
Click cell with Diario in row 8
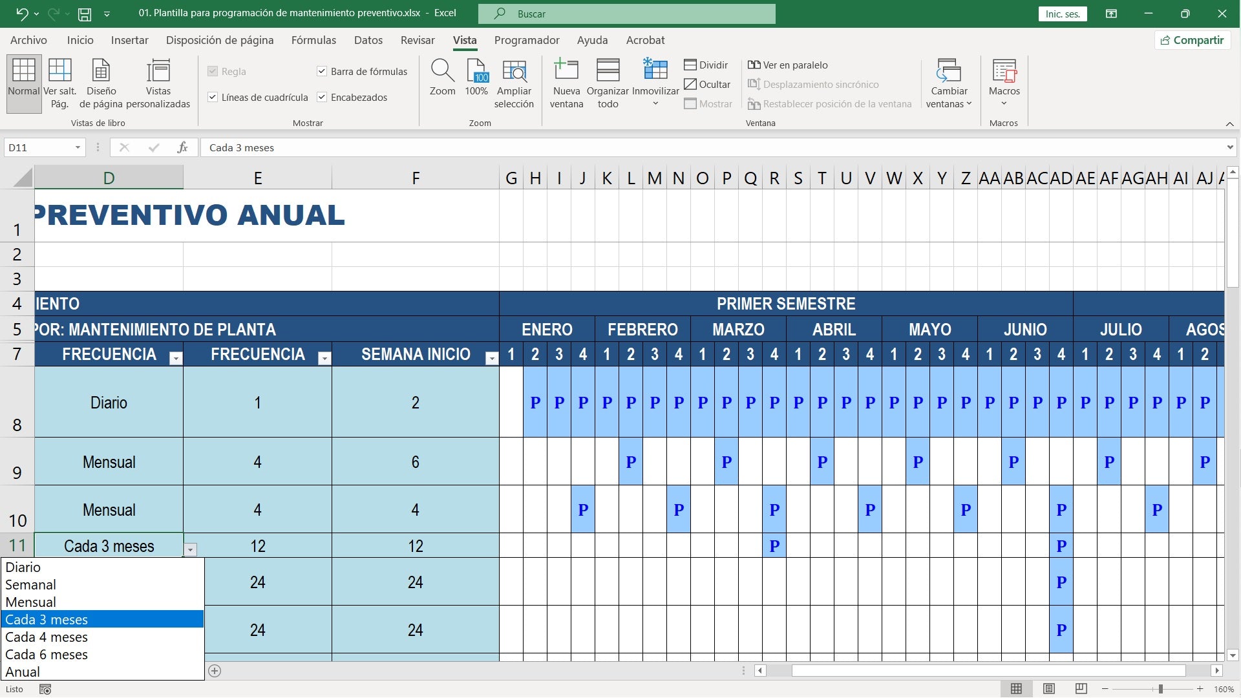pos(109,402)
